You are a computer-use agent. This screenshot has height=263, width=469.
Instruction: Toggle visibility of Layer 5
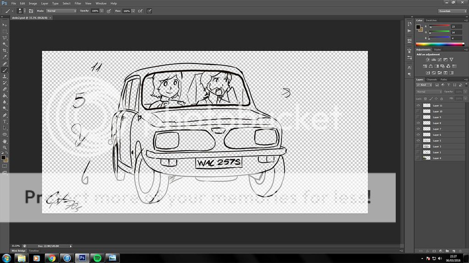(418, 141)
